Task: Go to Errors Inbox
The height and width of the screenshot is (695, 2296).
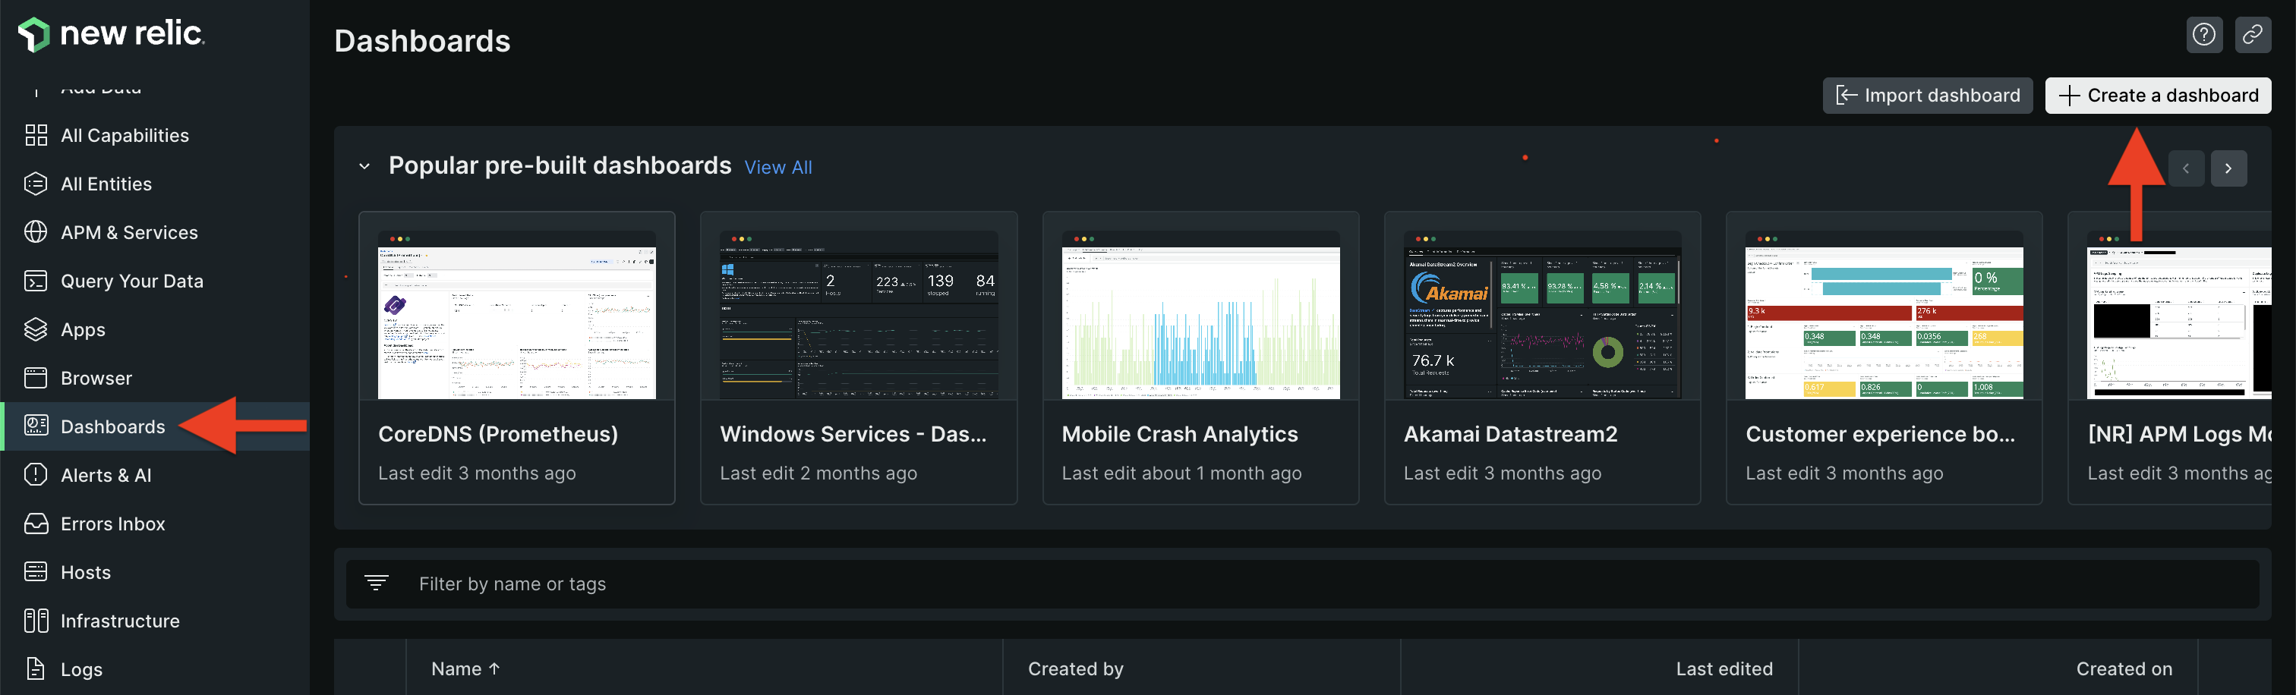Action: tap(113, 524)
